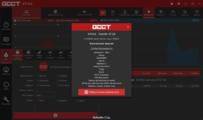Click the V11.0.6 - HwInfo V7.24 text
Image resolution: width=203 pixels, height=120 pixels.
(101, 34)
